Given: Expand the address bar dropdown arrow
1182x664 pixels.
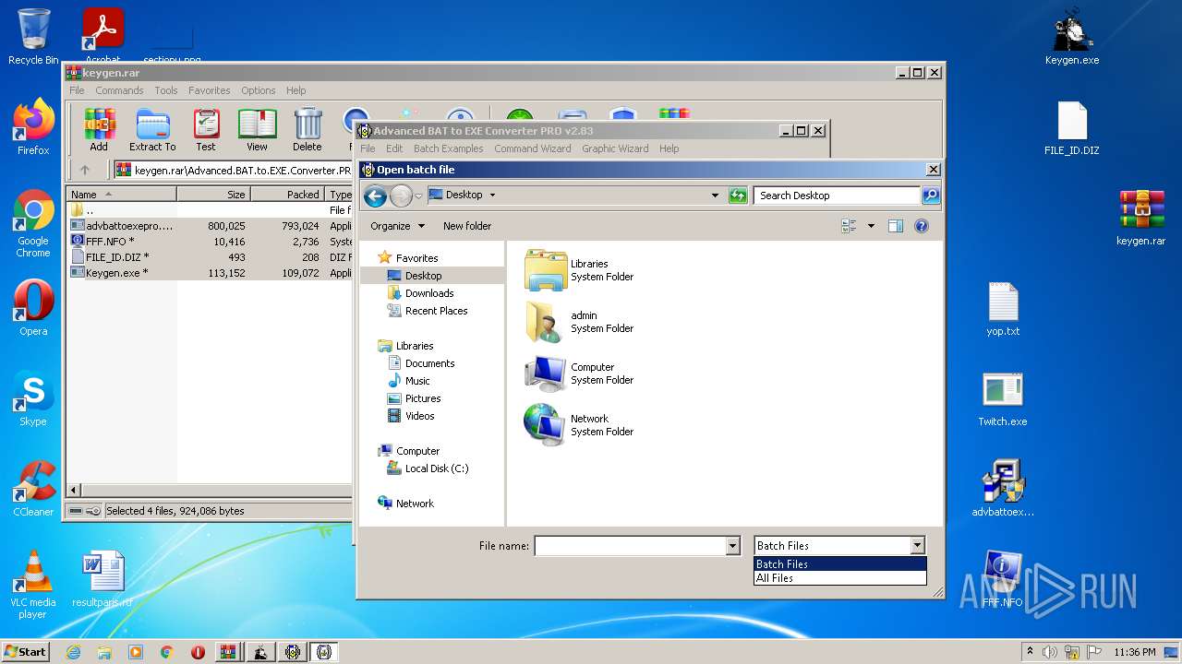Looking at the screenshot, I should pos(715,196).
